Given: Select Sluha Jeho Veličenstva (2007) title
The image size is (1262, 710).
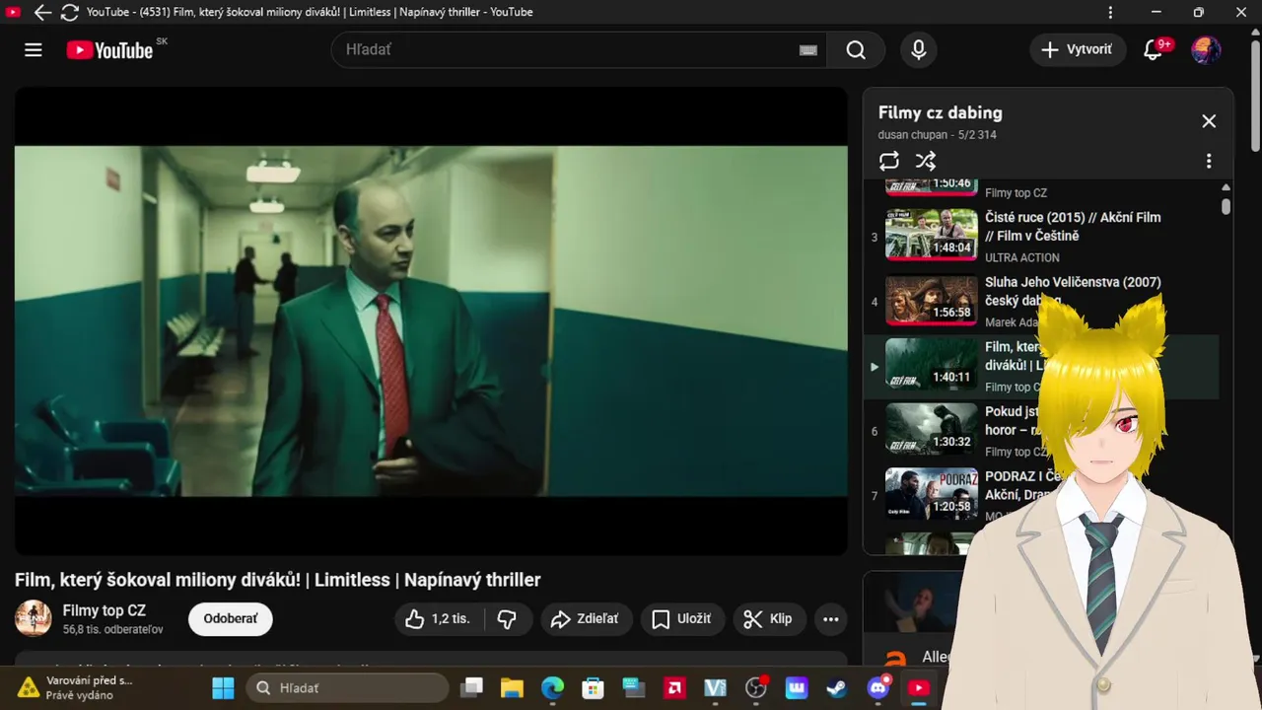Looking at the screenshot, I should [1073, 291].
